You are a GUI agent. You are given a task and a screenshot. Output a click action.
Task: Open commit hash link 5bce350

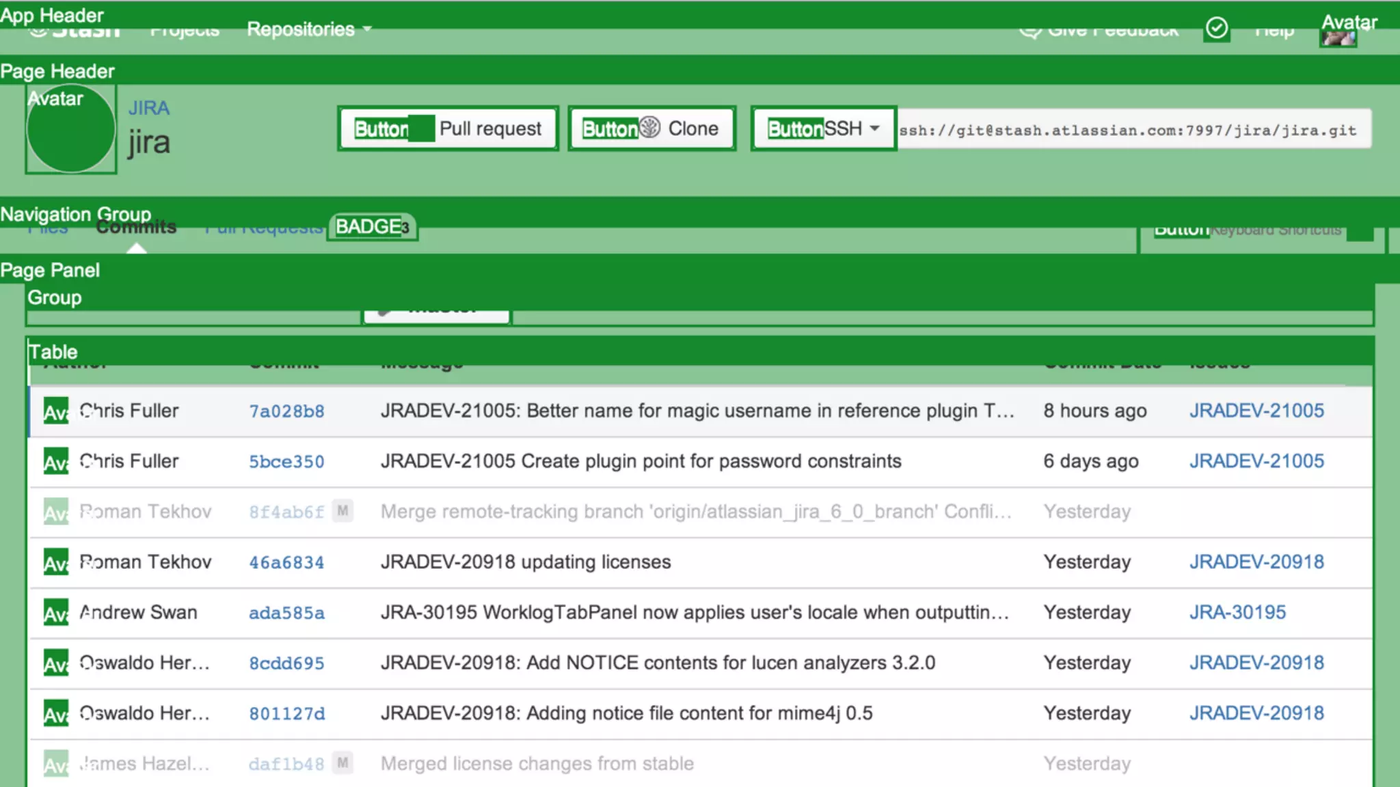click(x=286, y=462)
